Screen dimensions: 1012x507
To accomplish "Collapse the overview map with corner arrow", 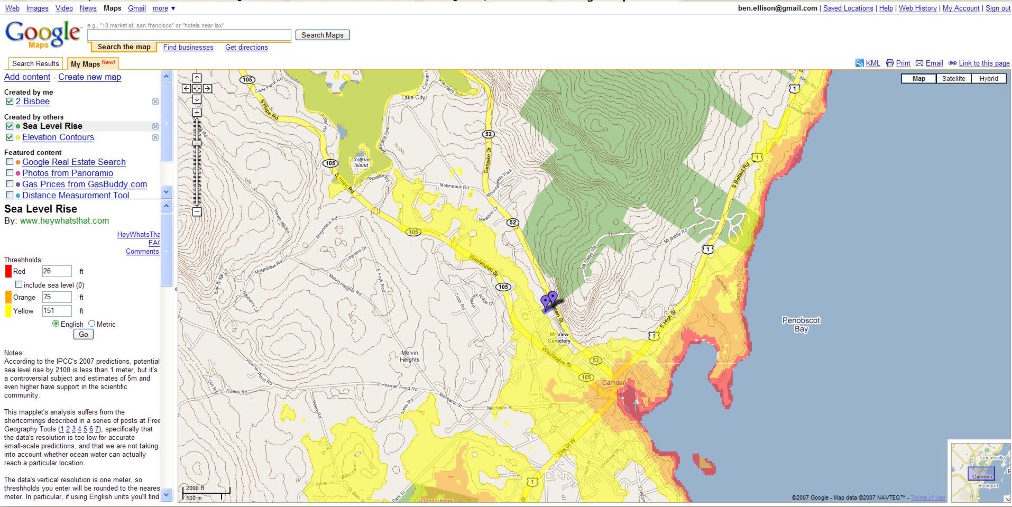I will tap(1007, 499).
